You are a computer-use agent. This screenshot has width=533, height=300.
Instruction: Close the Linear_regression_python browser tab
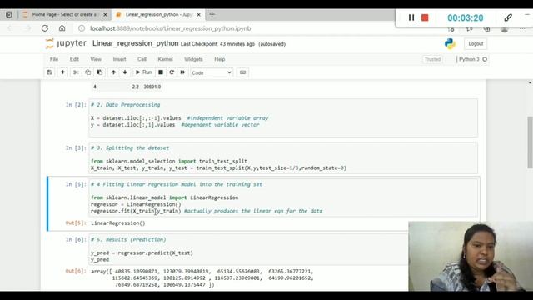(199, 15)
